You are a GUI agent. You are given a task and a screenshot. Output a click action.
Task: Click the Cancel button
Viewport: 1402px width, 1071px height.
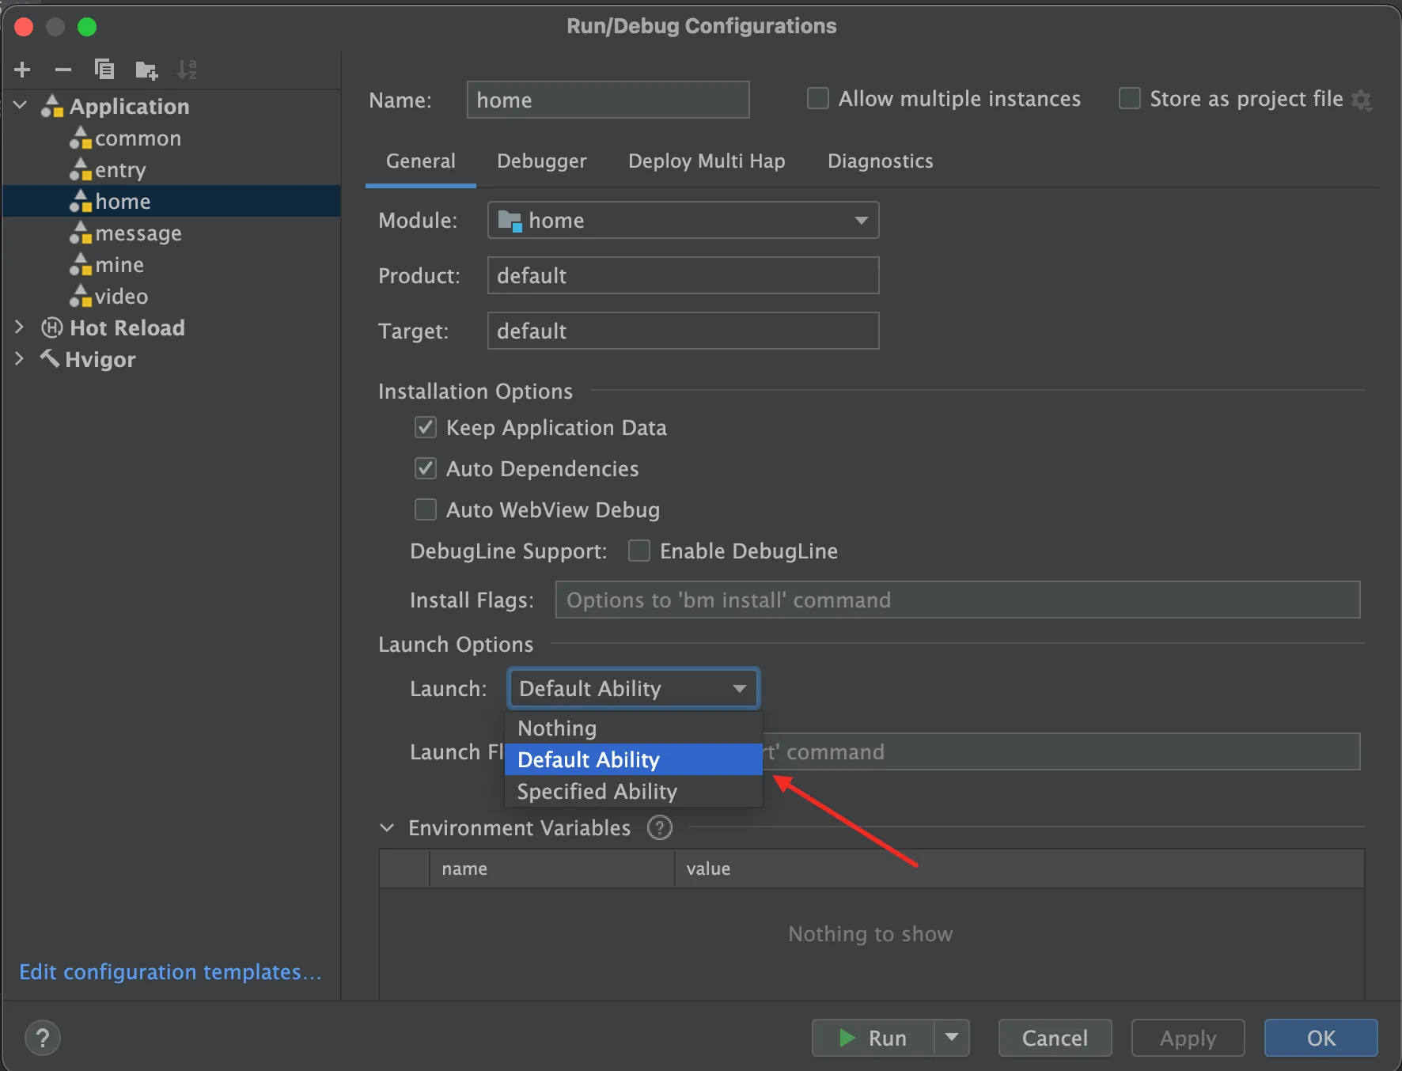pyautogui.click(x=1055, y=1038)
